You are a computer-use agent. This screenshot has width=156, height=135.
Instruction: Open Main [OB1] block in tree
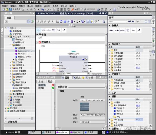coord(23,54)
